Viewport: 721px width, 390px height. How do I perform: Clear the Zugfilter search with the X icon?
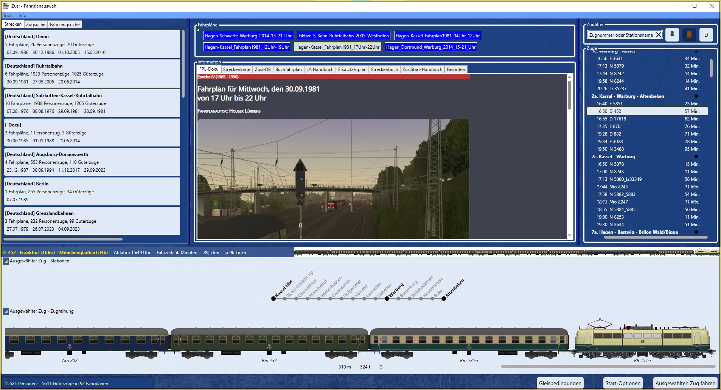(x=659, y=35)
